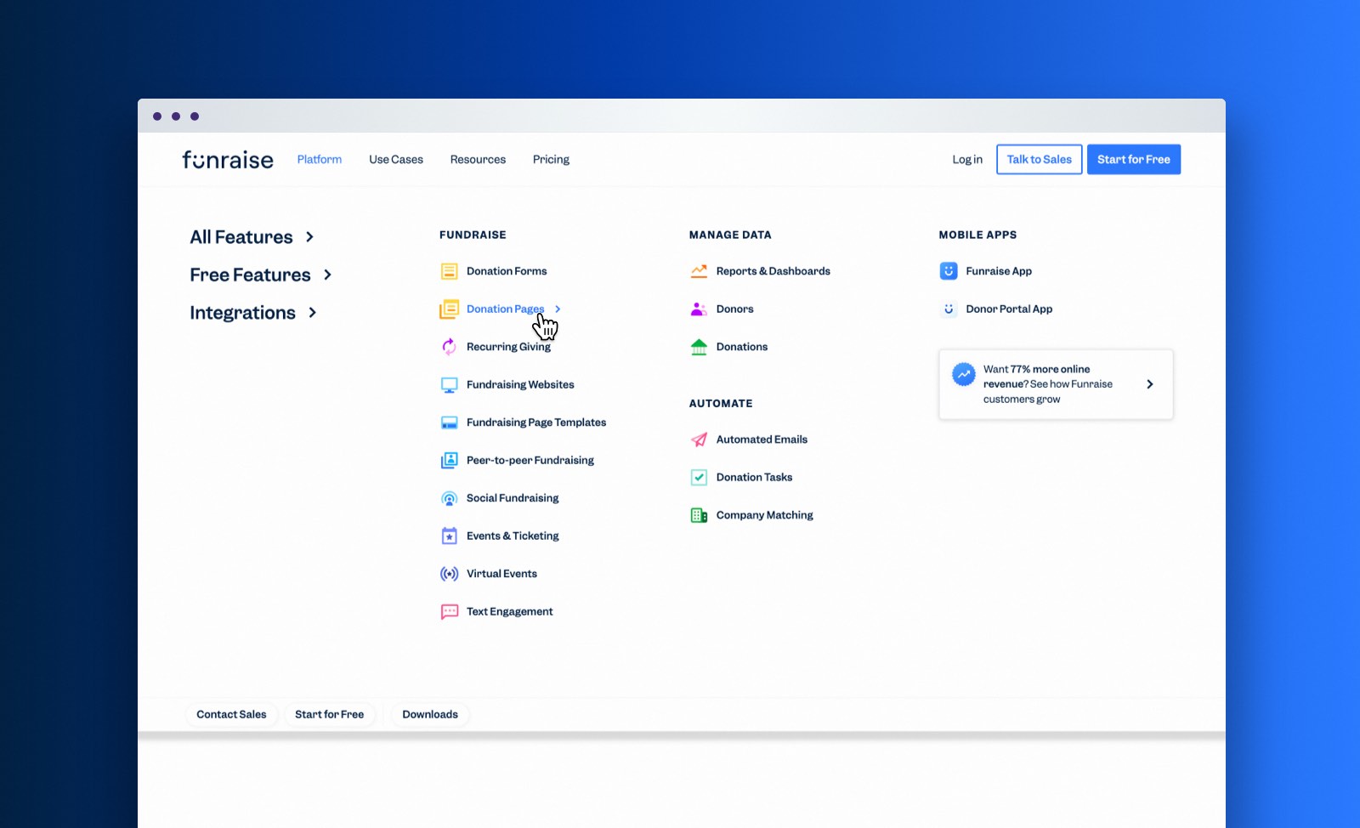Click the Donation Forms icon
The height and width of the screenshot is (828, 1360).
pyautogui.click(x=449, y=271)
